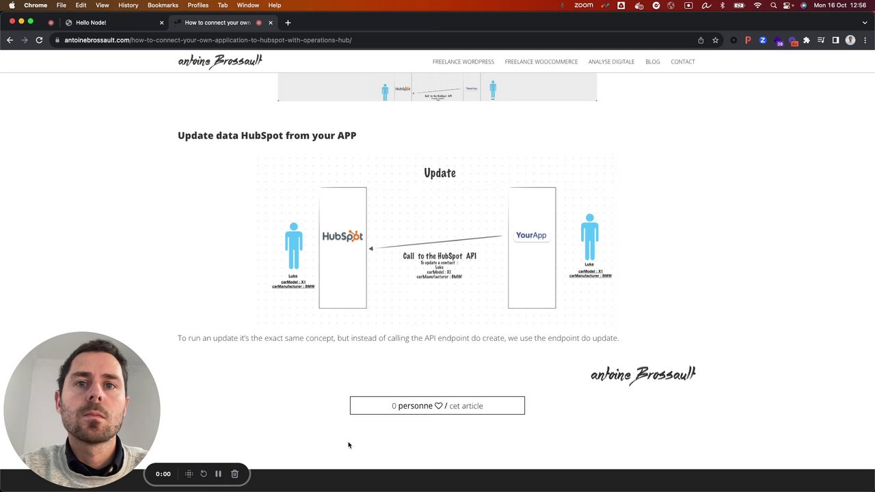Open the Tab menu
Image resolution: width=875 pixels, height=492 pixels.
(223, 5)
